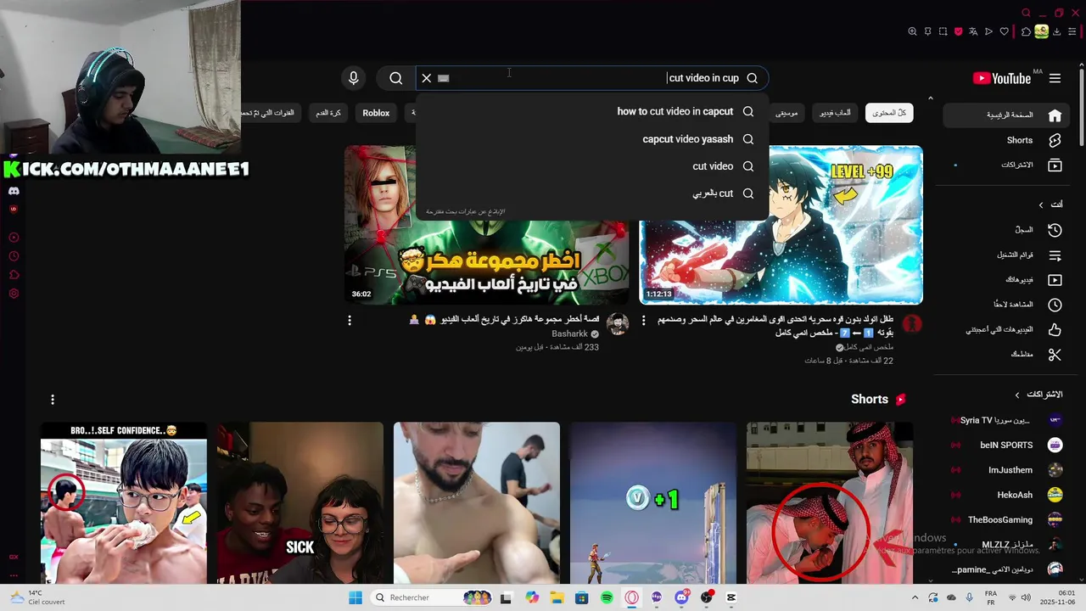The height and width of the screenshot is (611, 1086).
Task: Select the 'كرة القدم' football chip
Action: click(328, 113)
